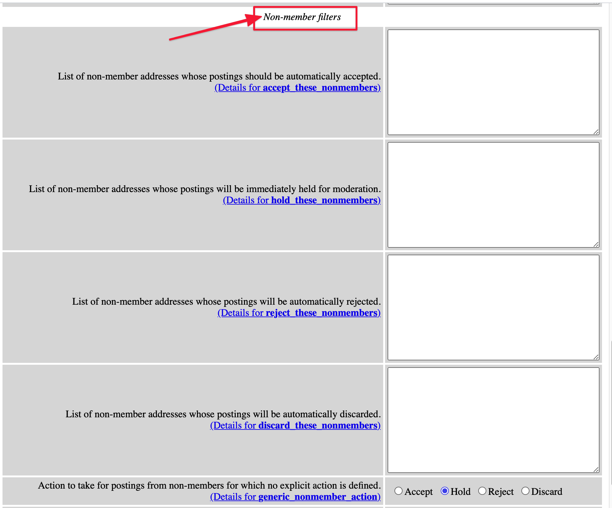The image size is (612, 508).
Task: Select the Hold radio button
Action: [444, 491]
